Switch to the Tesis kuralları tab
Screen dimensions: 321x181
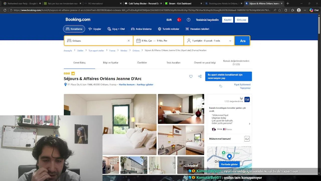pyautogui.click(x=173, y=63)
